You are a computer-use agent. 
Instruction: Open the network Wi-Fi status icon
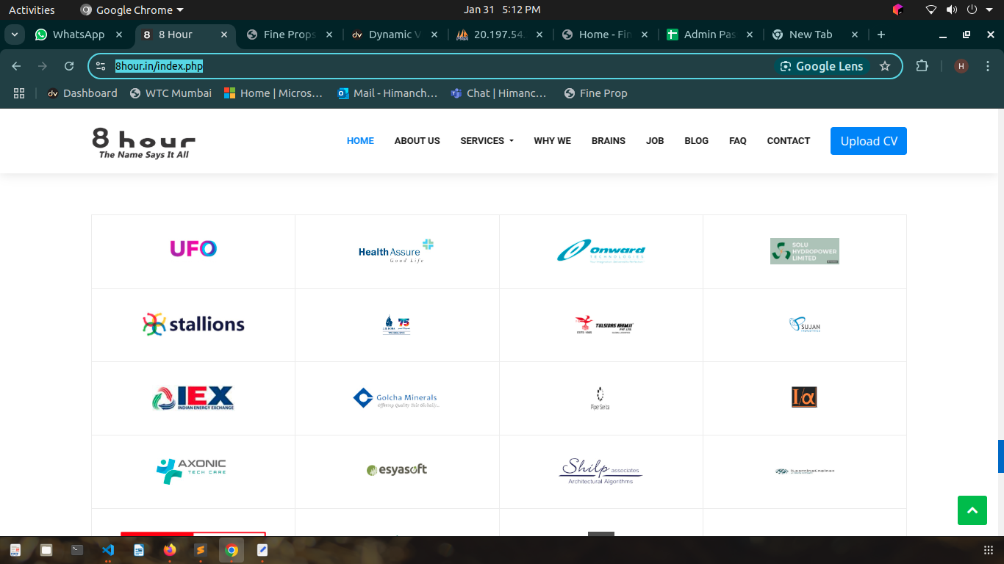click(x=931, y=10)
